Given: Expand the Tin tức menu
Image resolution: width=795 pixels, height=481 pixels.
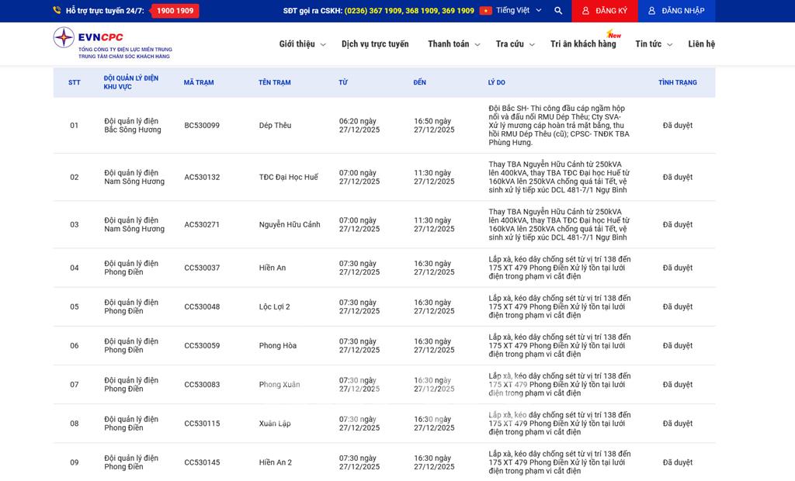Looking at the screenshot, I should click(653, 44).
